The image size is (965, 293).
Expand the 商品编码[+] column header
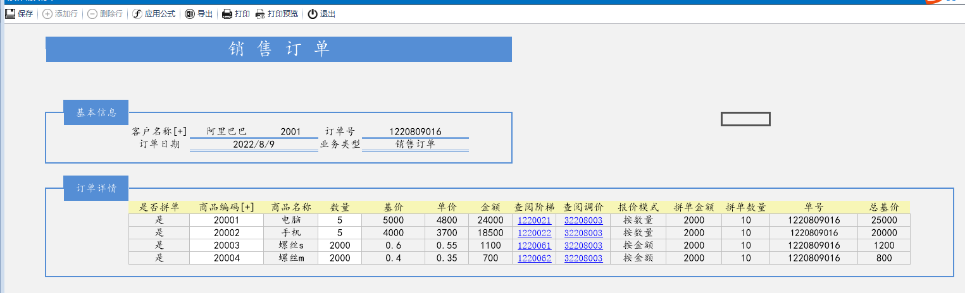227,207
